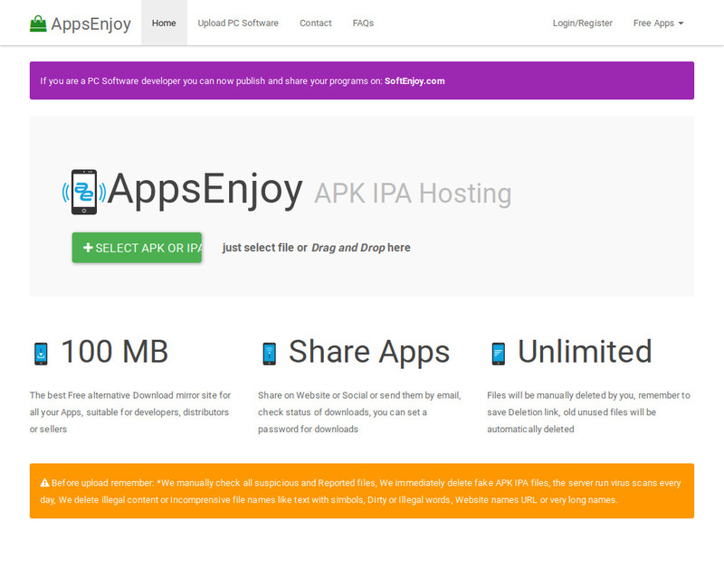
Task: Open the FAQs page
Action: pos(363,24)
